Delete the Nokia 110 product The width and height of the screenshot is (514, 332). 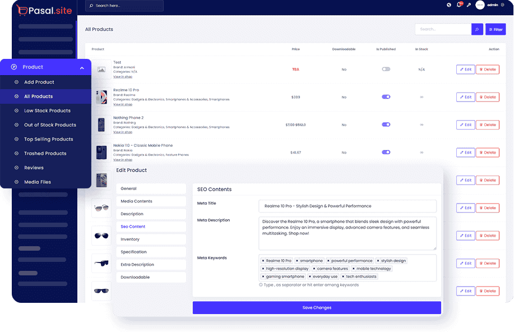(488, 153)
